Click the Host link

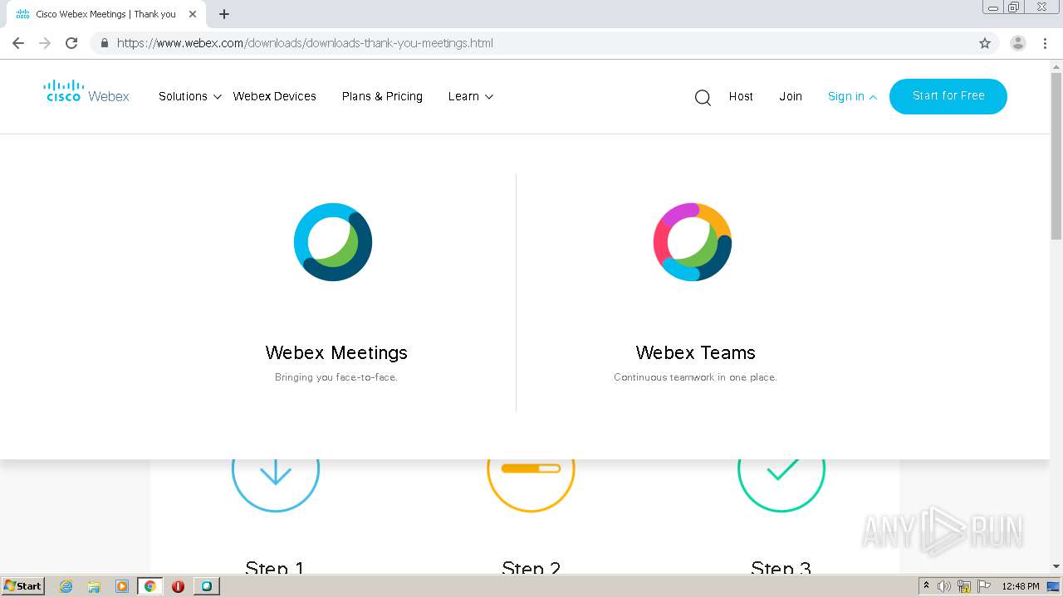click(741, 96)
